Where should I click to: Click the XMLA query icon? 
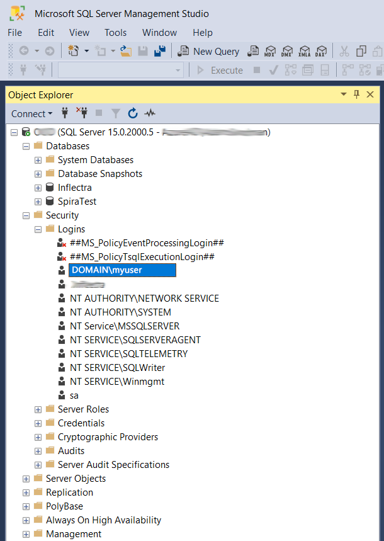(305, 51)
